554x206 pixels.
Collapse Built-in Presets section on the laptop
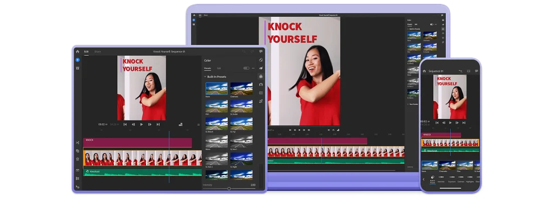pyautogui.click(x=408, y=29)
